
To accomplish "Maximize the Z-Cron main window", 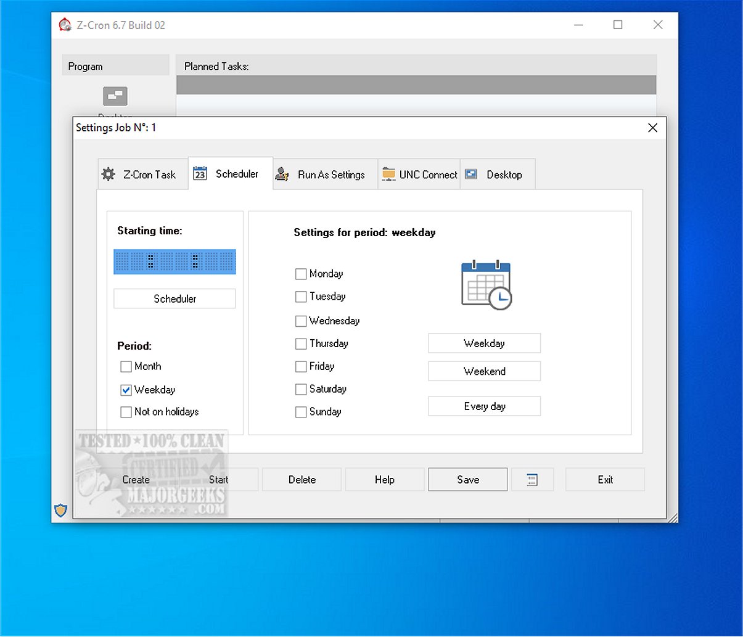I will coord(618,25).
